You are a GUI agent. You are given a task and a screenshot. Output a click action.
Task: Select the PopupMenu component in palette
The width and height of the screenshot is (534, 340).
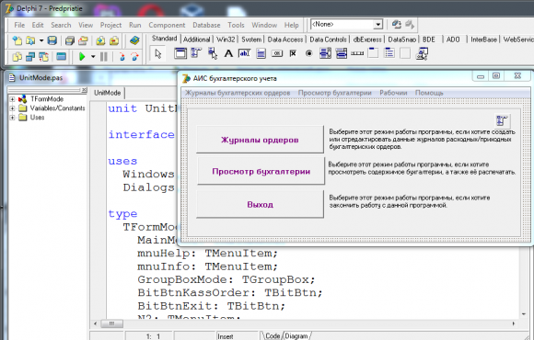[213, 53]
